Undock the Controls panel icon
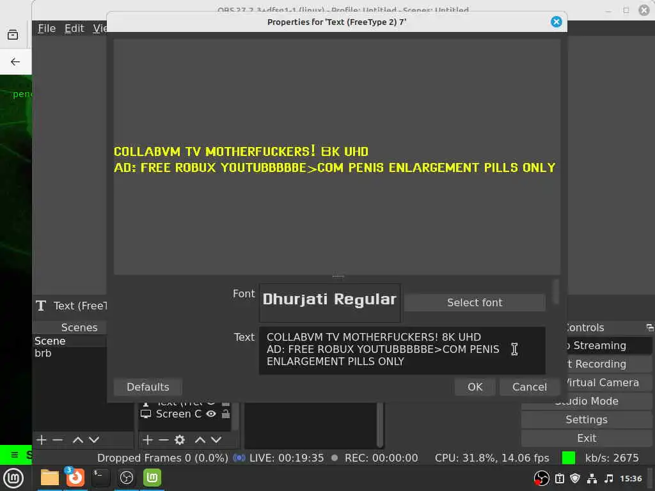Image resolution: width=655 pixels, height=491 pixels. tap(650, 328)
